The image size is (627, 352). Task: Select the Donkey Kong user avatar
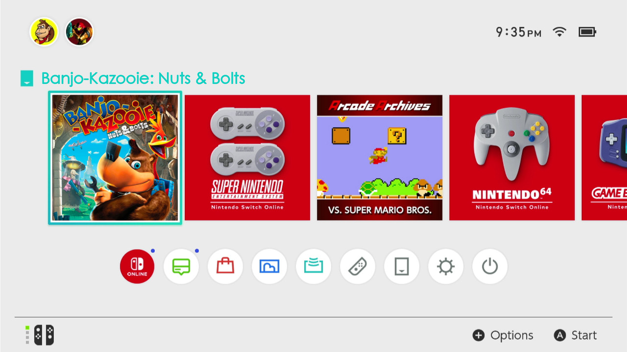point(44,32)
